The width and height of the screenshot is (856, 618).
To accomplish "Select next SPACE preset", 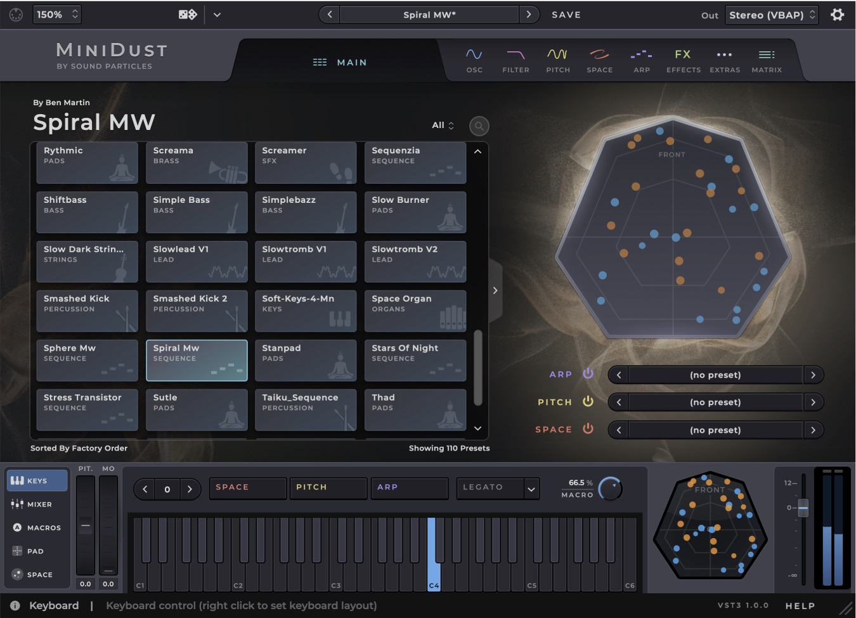I will pos(813,430).
